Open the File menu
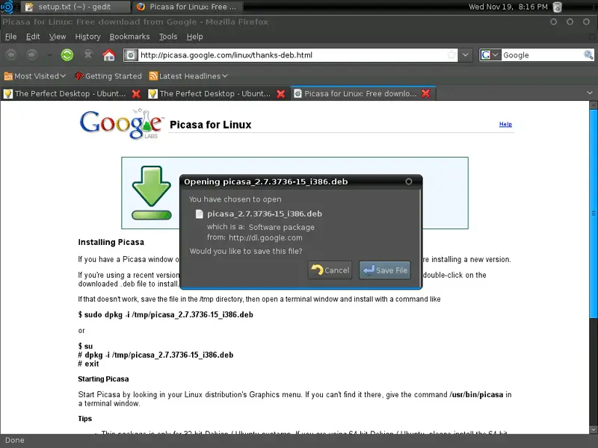598x448 pixels. pyautogui.click(x=10, y=37)
